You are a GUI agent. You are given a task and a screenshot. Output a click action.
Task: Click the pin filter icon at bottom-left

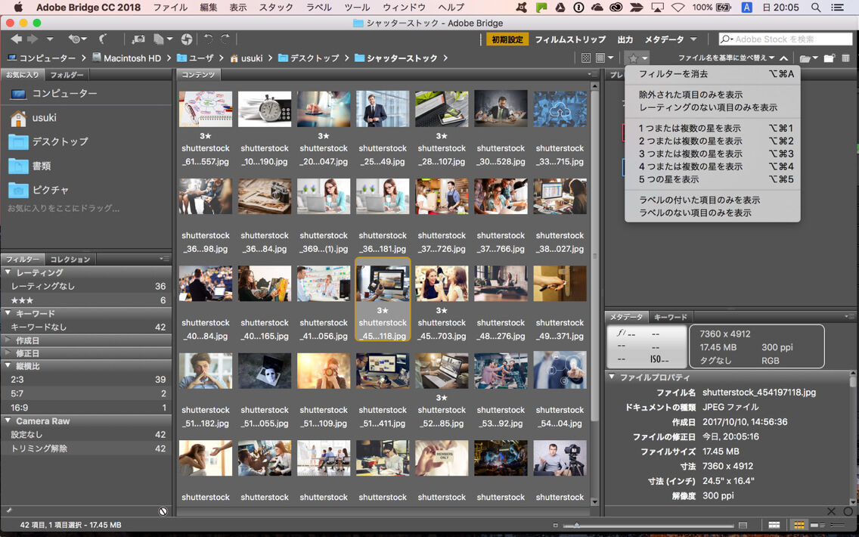(x=9, y=511)
